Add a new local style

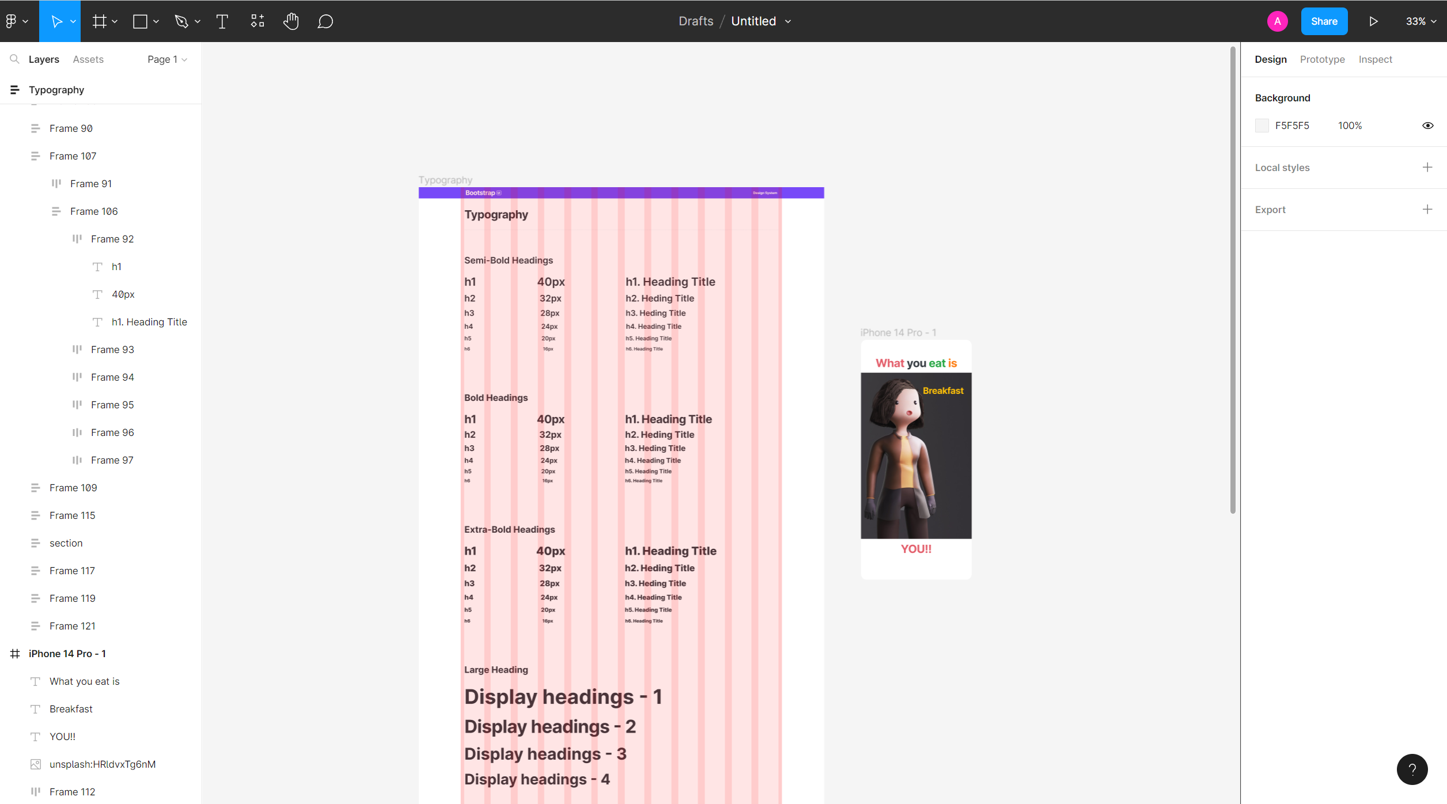tap(1427, 168)
